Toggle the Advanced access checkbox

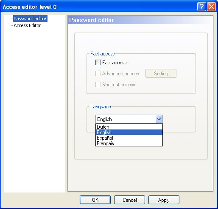98,73
